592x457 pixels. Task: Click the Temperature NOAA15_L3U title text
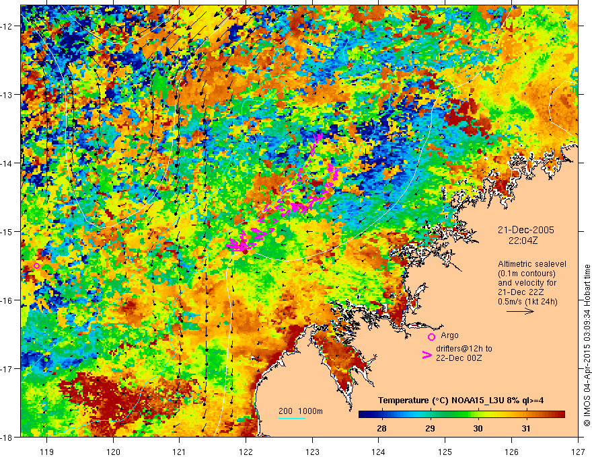[x=461, y=401]
